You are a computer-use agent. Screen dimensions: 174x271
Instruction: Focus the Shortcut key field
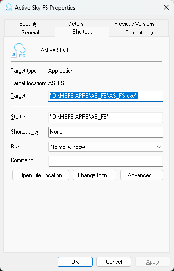pos(106,133)
